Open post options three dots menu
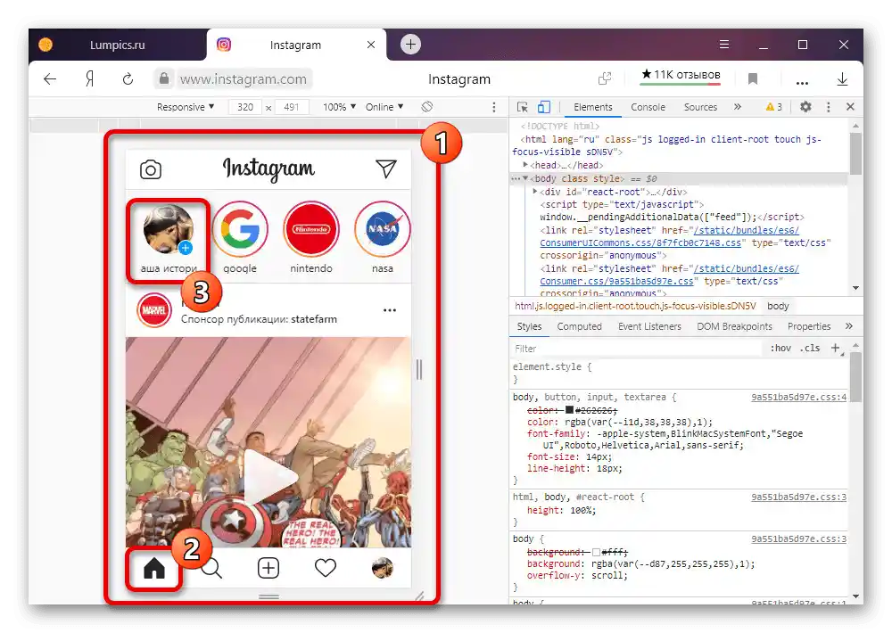 (x=390, y=310)
